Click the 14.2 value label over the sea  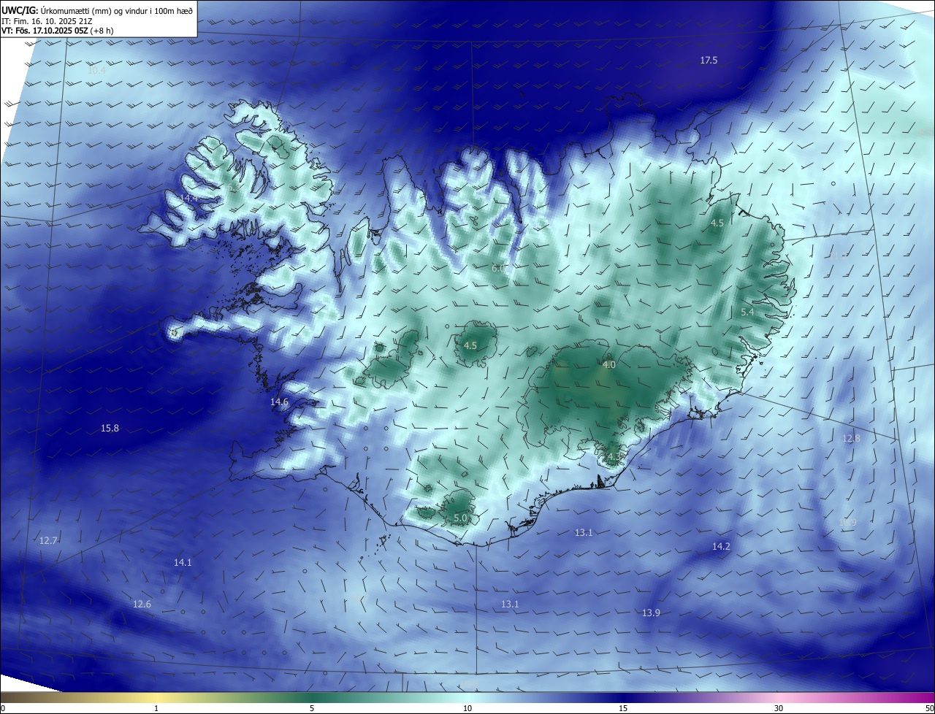721,547
